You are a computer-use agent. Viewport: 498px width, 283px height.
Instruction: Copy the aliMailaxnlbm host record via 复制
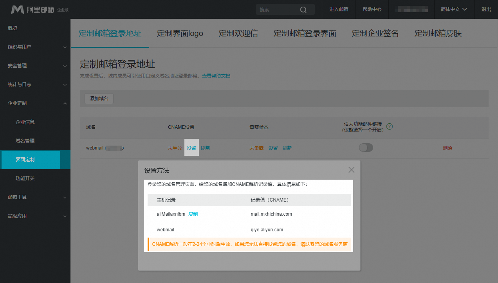pyautogui.click(x=193, y=214)
